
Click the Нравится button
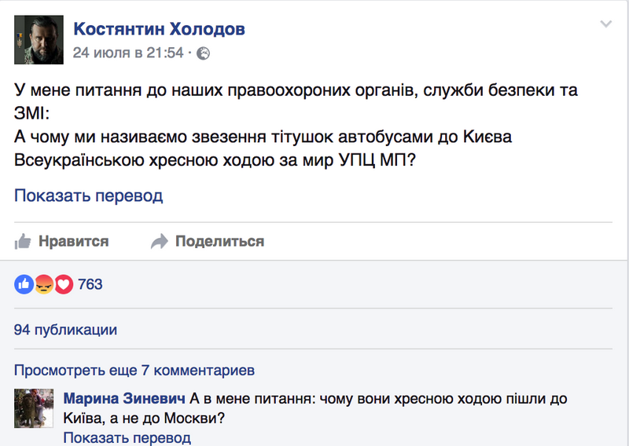coord(62,241)
